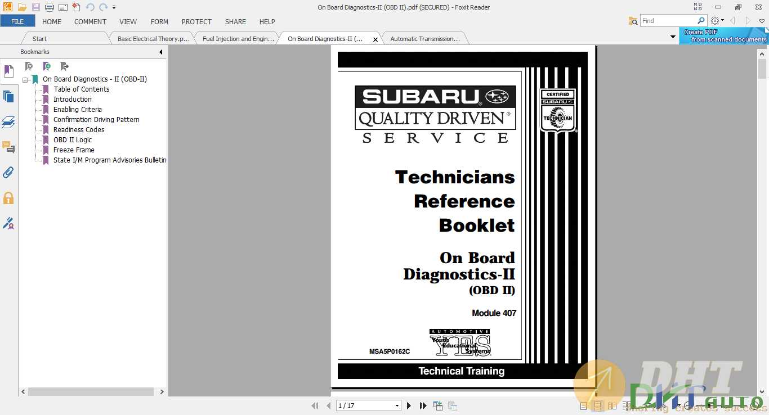Open the Customize Quick Access Toolbar dropdown
Image resolution: width=769 pixels, height=415 pixels.
[x=114, y=7]
